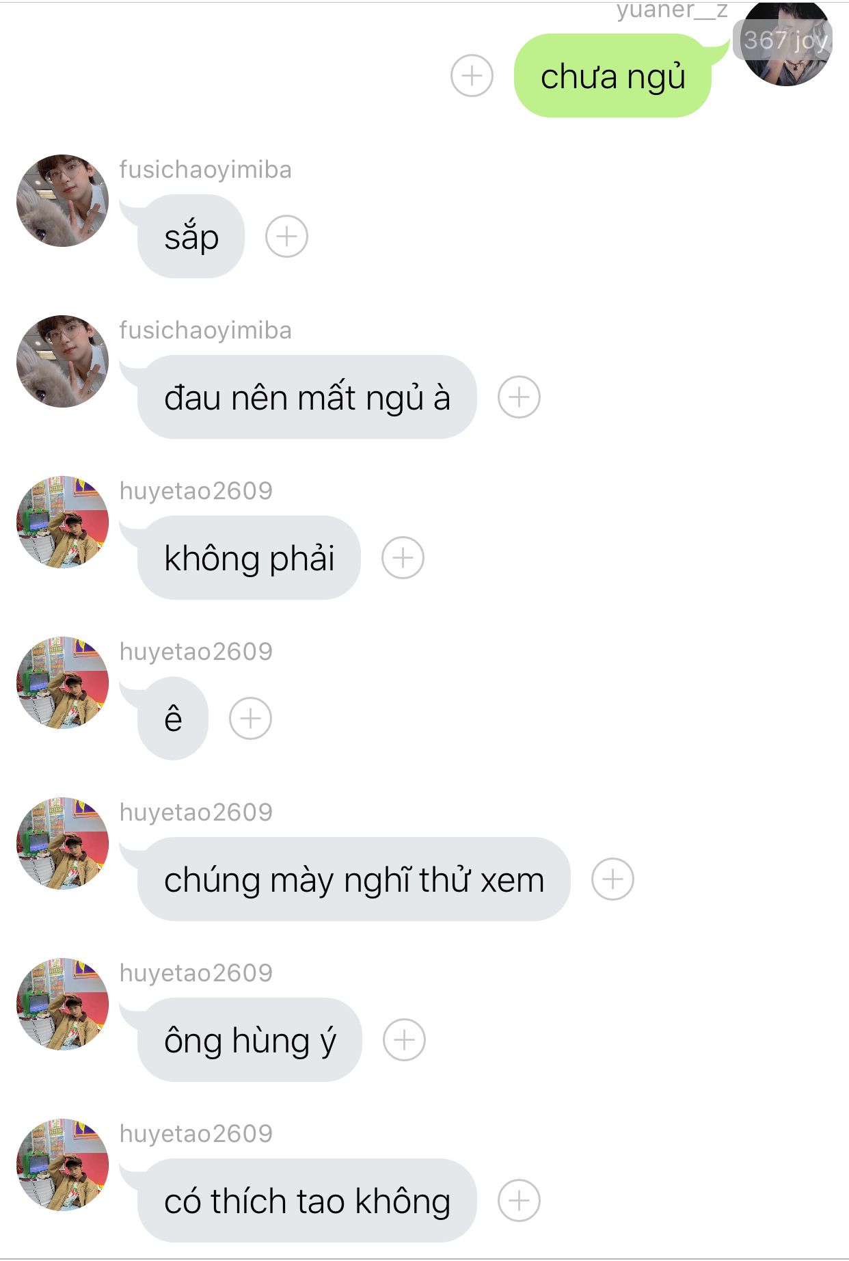This screenshot has height=1261, width=849.
Task: Click the yuaner__z username at the top
Action: tap(672, 10)
